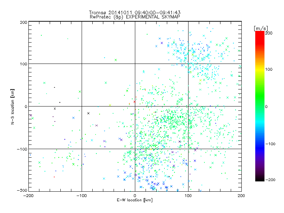Click the '[m/s]' colorbar unit label
This screenshot has height=213, width=284.
pos(261,28)
